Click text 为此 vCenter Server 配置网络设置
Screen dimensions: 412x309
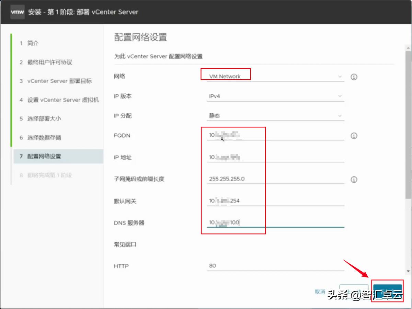click(x=158, y=56)
